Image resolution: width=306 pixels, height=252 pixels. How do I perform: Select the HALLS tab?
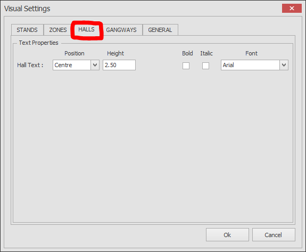click(x=86, y=29)
